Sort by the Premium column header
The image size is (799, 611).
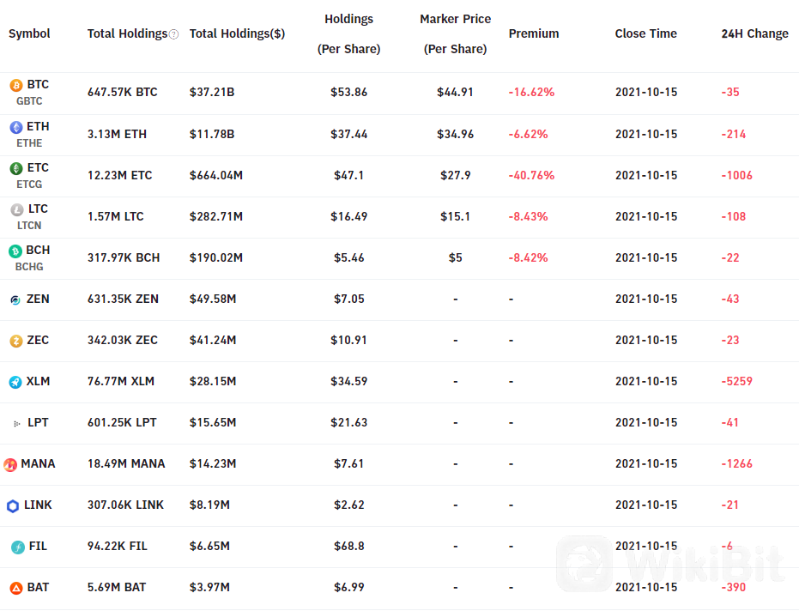point(534,33)
